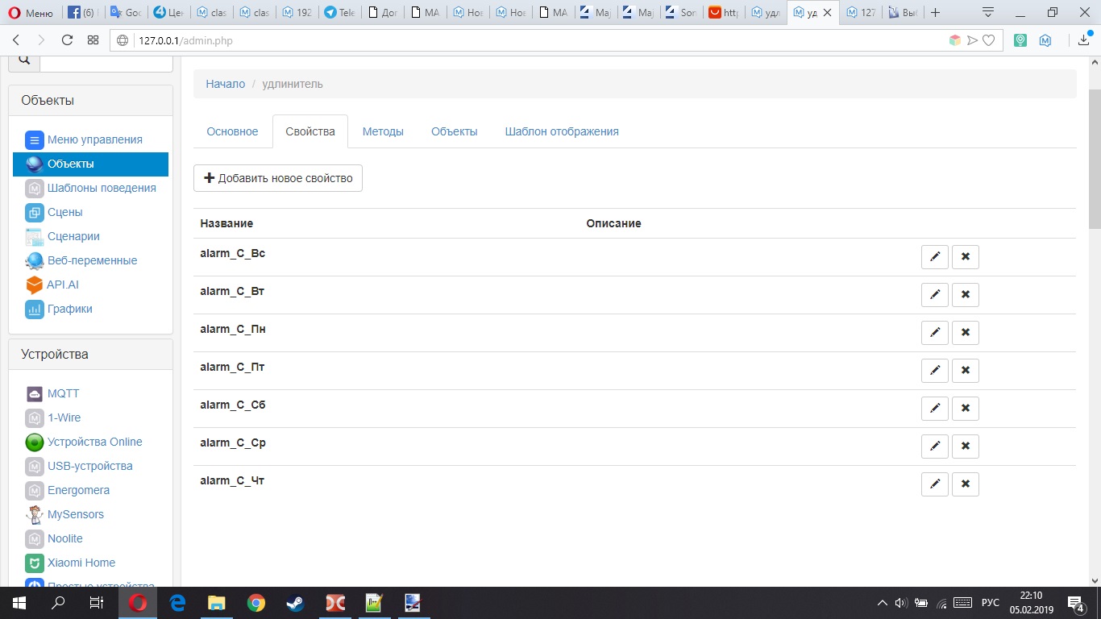The height and width of the screenshot is (619, 1101).
Task: Open 1-Wire devices in sidebar
Action: pos(53,418)
